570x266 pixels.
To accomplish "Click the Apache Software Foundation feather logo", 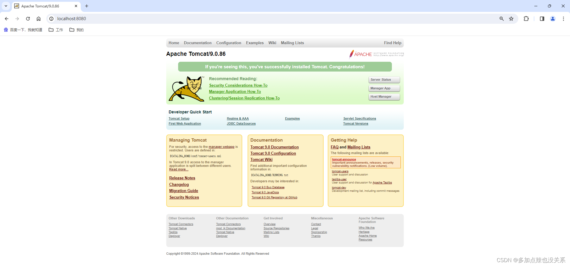I will pos(376,54).
